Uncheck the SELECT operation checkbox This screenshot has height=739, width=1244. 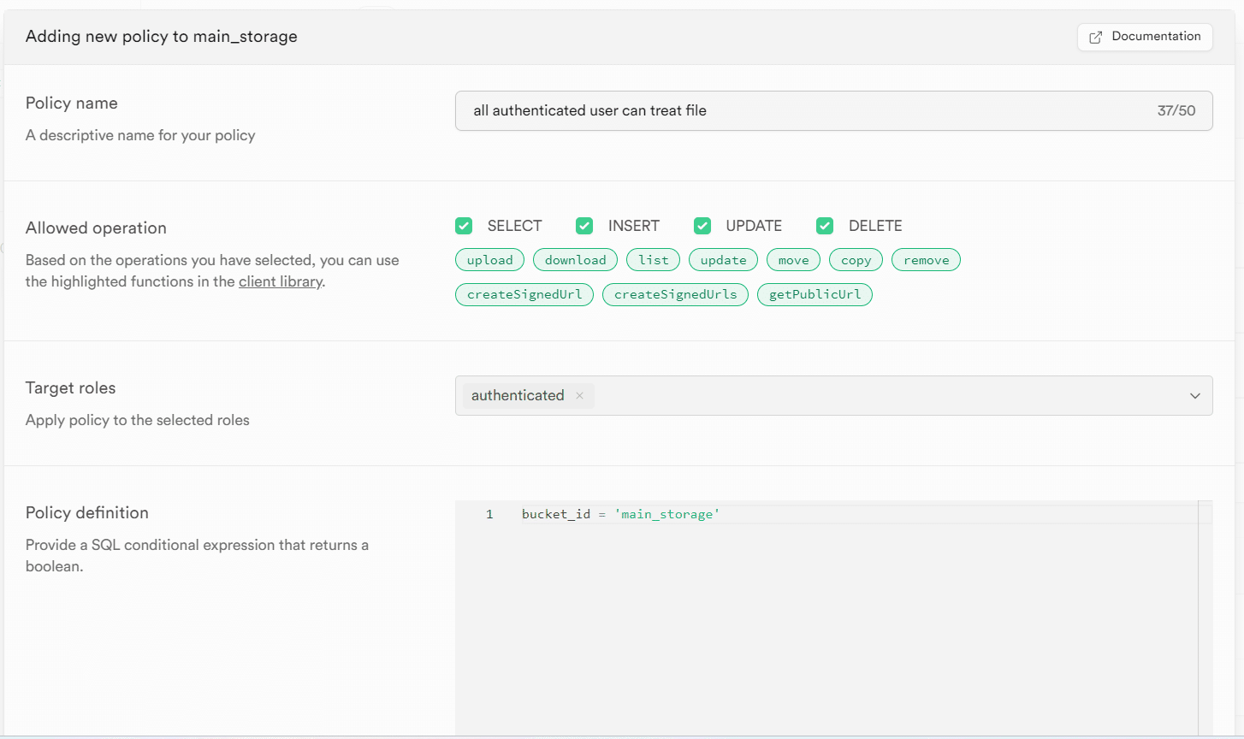coord(464,226)
